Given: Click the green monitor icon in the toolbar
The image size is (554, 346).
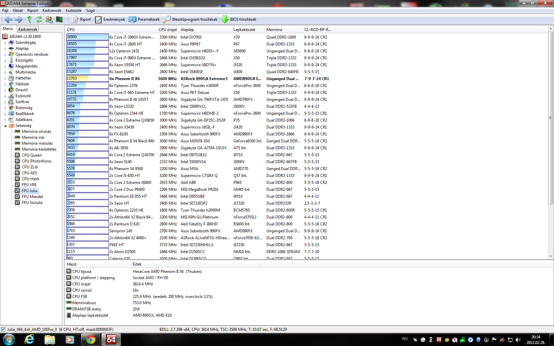Looking at the screenshot, I should point(59,19).
